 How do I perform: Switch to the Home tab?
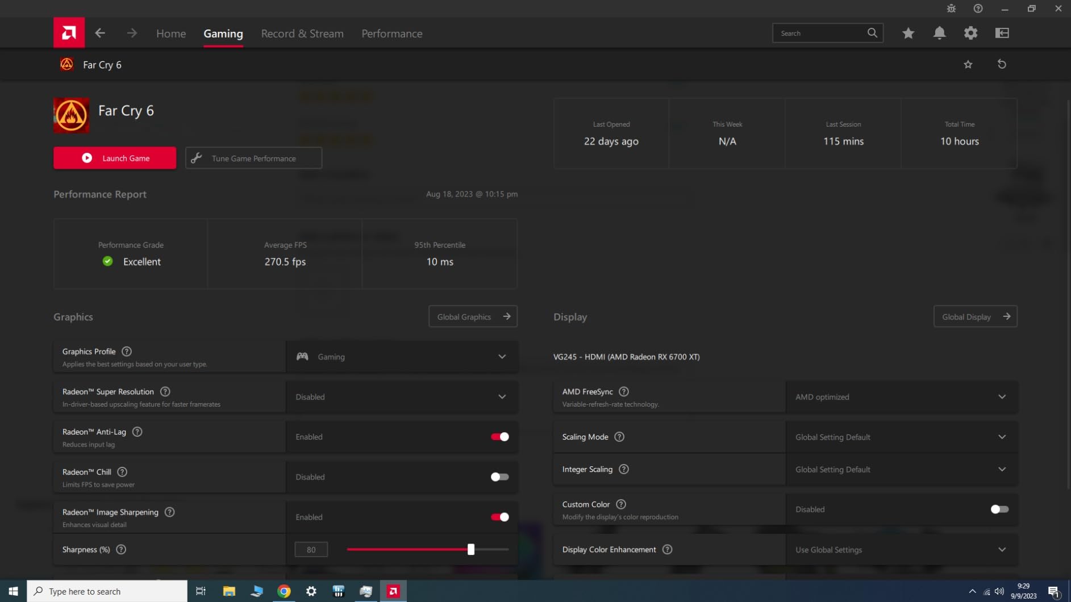tap(171, 34)
